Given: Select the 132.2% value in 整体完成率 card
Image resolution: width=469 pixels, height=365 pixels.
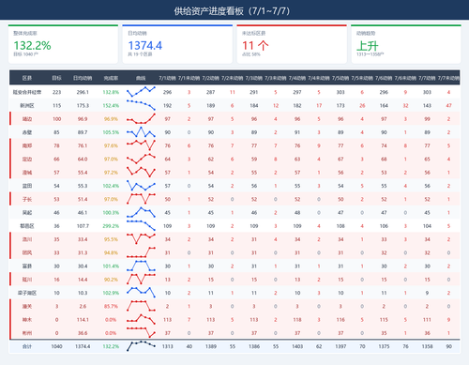Looking at the screenshot, I should coord(32,46).
